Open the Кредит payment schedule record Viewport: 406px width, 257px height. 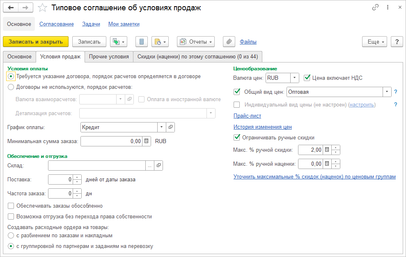[171, 127]
